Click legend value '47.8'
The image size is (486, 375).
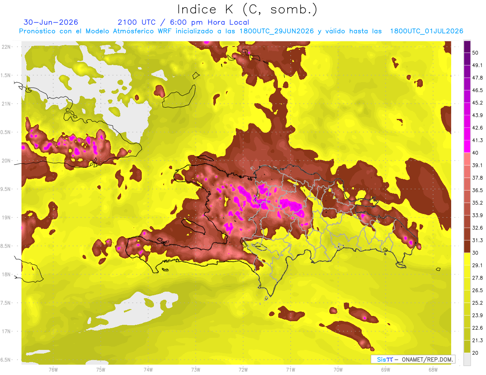(x=477, y=78)
